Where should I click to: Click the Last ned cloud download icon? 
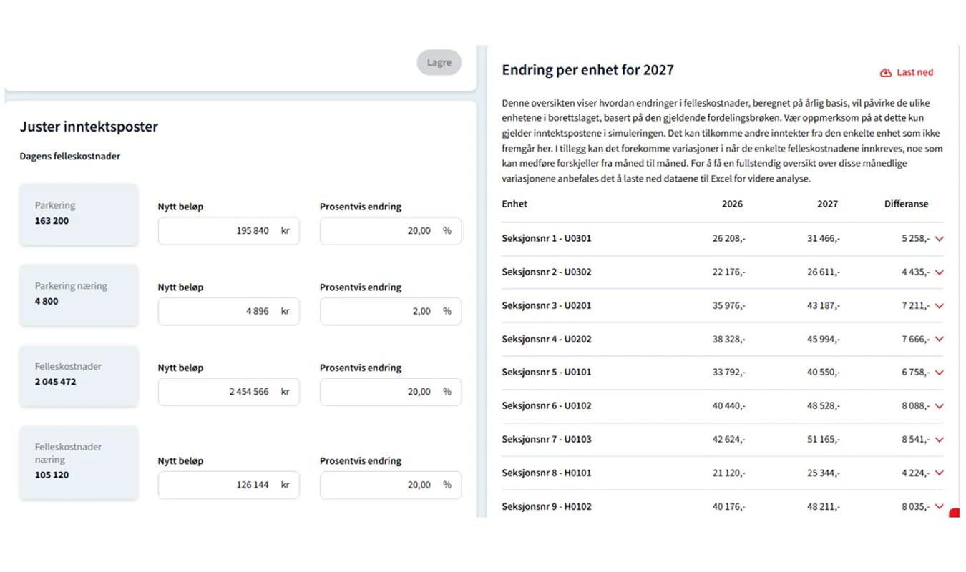coord(886,73)
